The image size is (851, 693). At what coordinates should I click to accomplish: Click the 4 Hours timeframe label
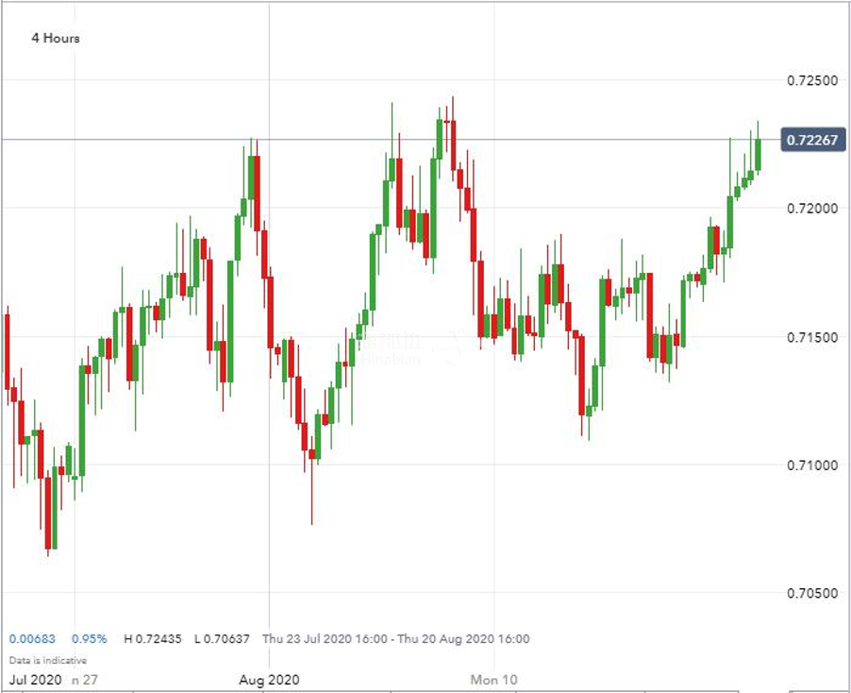(54, 39)
